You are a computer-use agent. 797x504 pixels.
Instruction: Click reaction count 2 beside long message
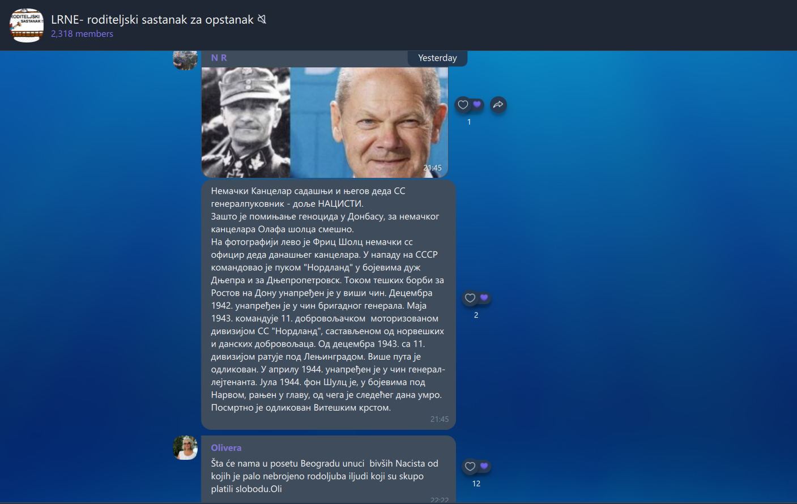click(x=476, y=315)
